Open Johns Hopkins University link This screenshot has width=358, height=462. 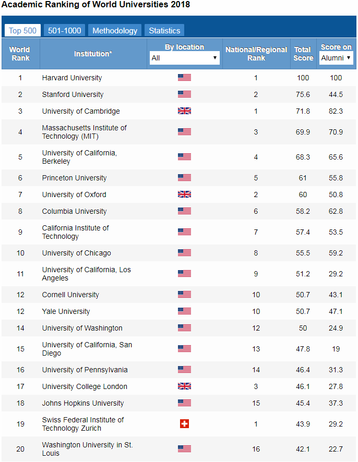point(83,404)
